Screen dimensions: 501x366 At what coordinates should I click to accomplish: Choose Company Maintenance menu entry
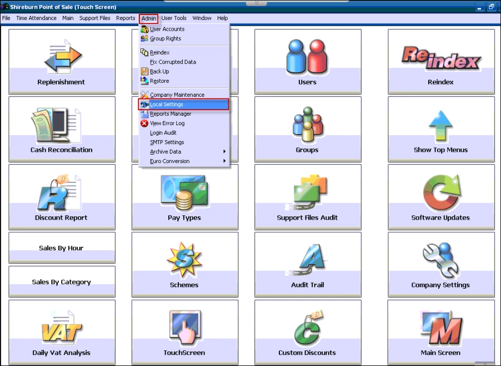184,95
